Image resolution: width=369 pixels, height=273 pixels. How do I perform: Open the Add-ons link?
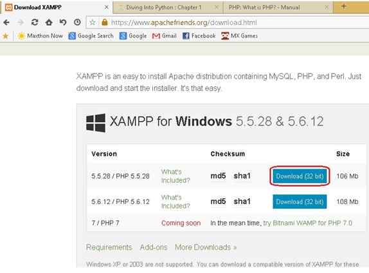pyautogui.click(x=154, y=247)
